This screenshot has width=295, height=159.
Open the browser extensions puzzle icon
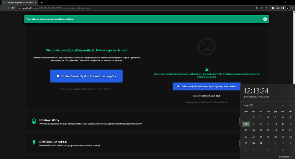coord(273,8)
